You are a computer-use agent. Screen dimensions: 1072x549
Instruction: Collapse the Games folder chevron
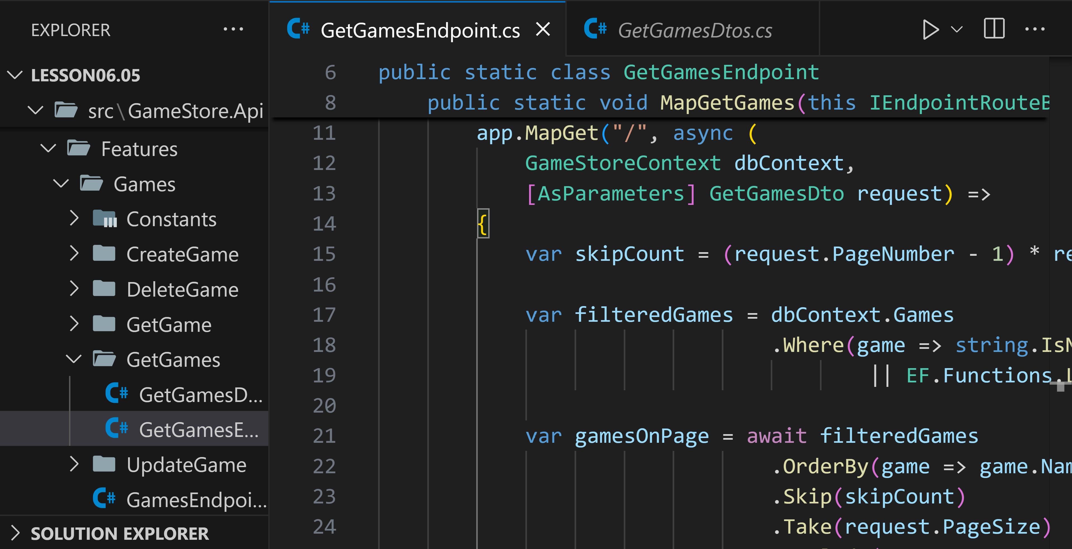61,184
